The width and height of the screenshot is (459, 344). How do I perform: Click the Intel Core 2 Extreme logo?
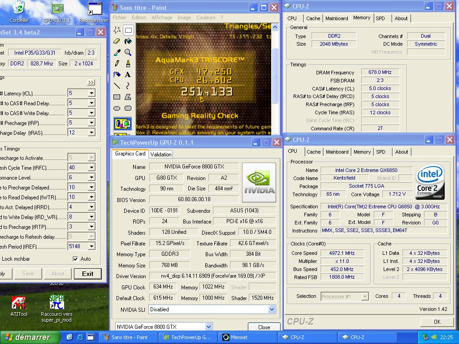[430, 182]
